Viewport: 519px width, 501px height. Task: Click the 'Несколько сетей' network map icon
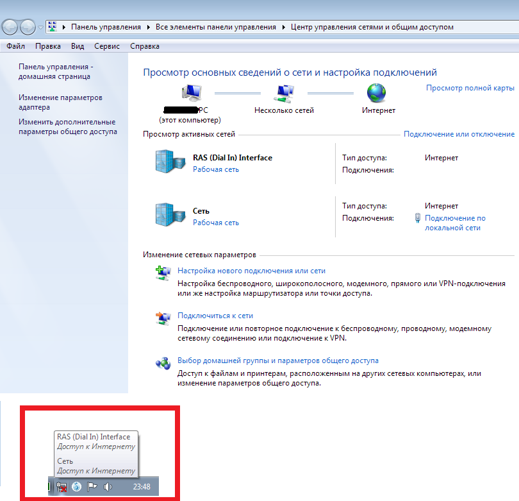coord(283,94)
